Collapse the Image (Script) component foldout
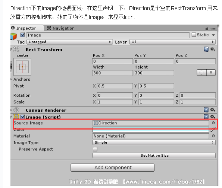Screen dimensions: 222x188 11,117
